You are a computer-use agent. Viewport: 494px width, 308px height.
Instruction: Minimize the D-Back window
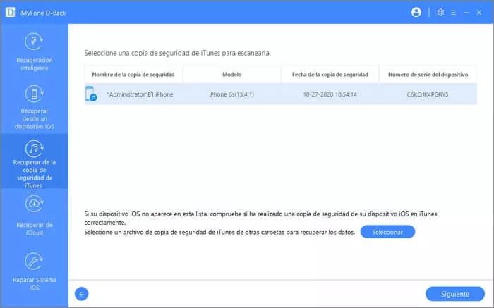click(466, 13)
